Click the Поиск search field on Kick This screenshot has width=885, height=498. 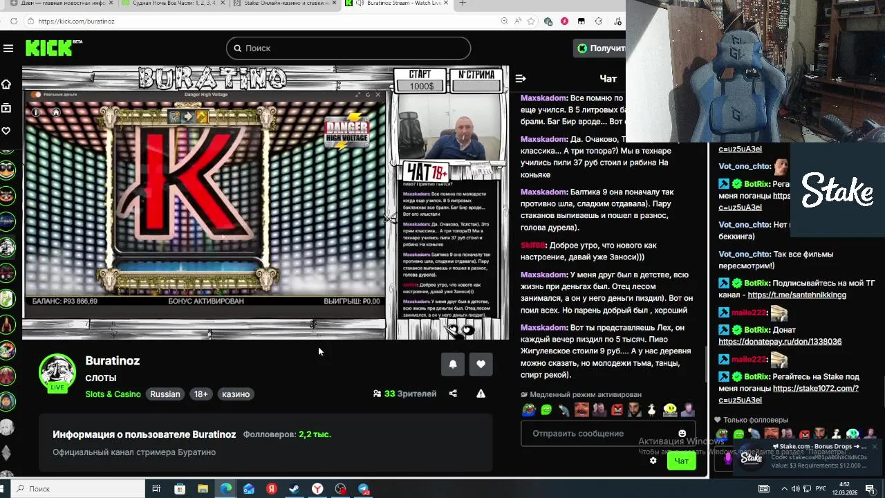click(348, 48)
